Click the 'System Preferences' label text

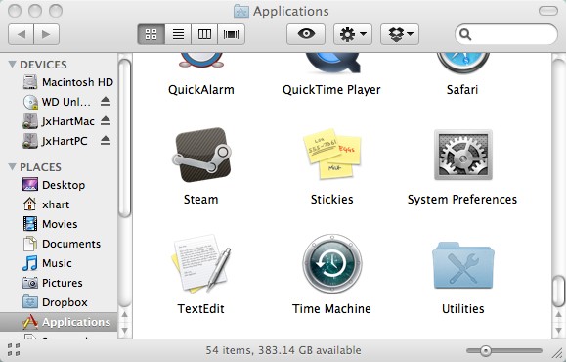[x=462, y=200]
